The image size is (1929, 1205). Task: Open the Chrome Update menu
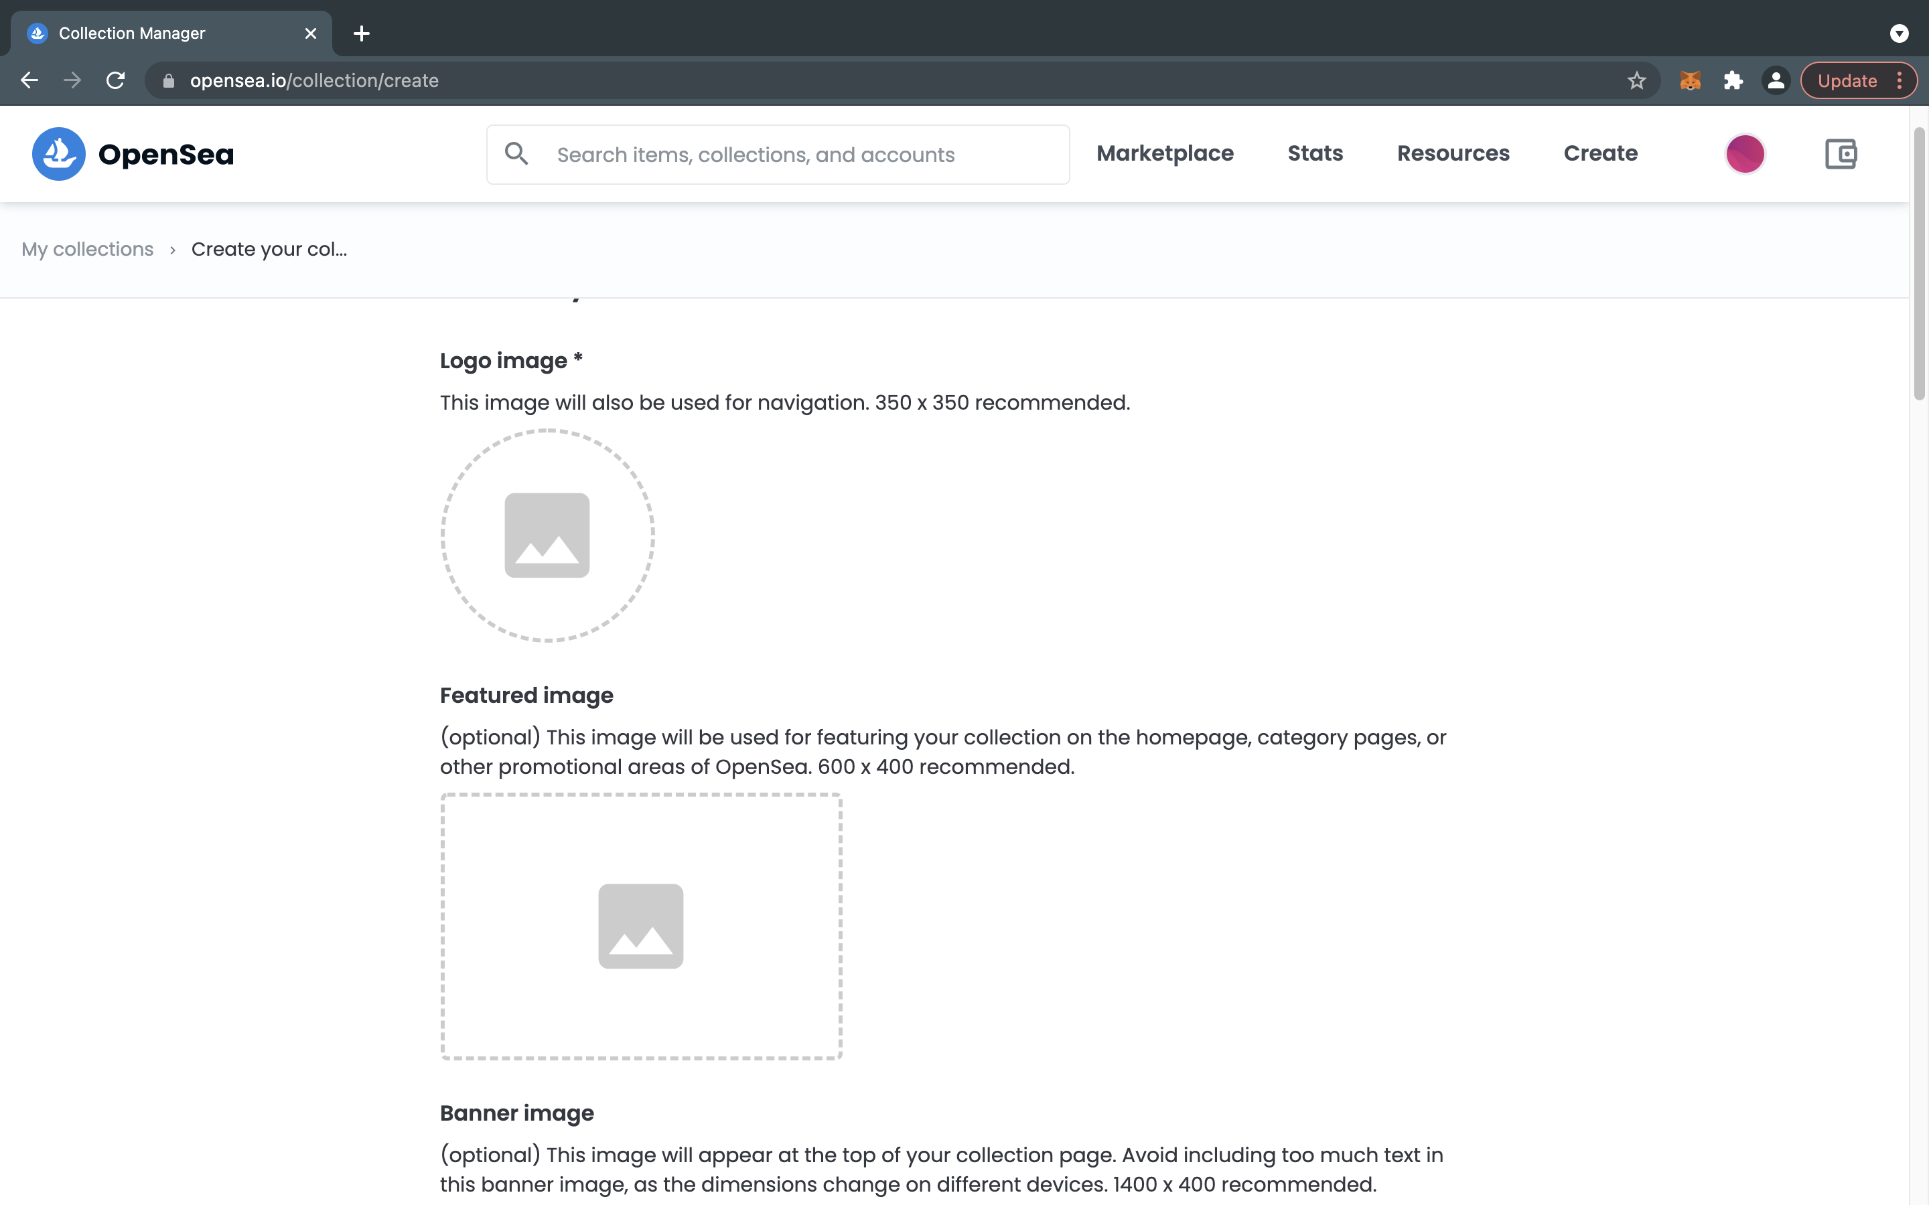[x=1858, y=80]
